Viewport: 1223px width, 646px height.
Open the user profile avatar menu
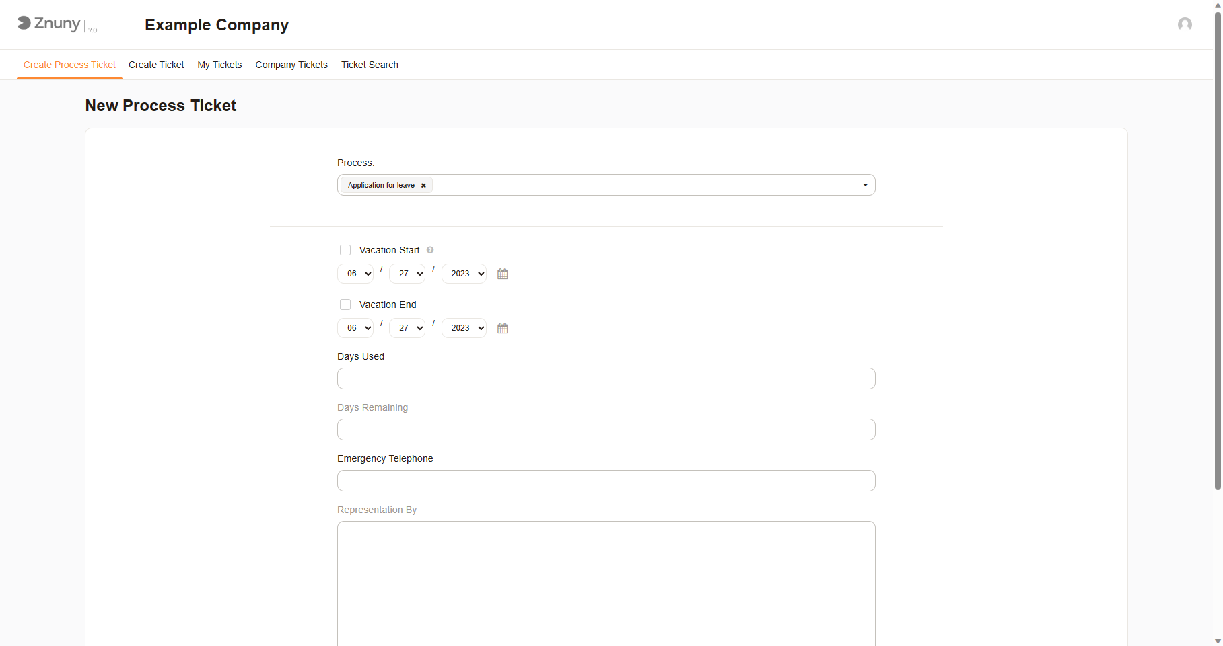1185,24
